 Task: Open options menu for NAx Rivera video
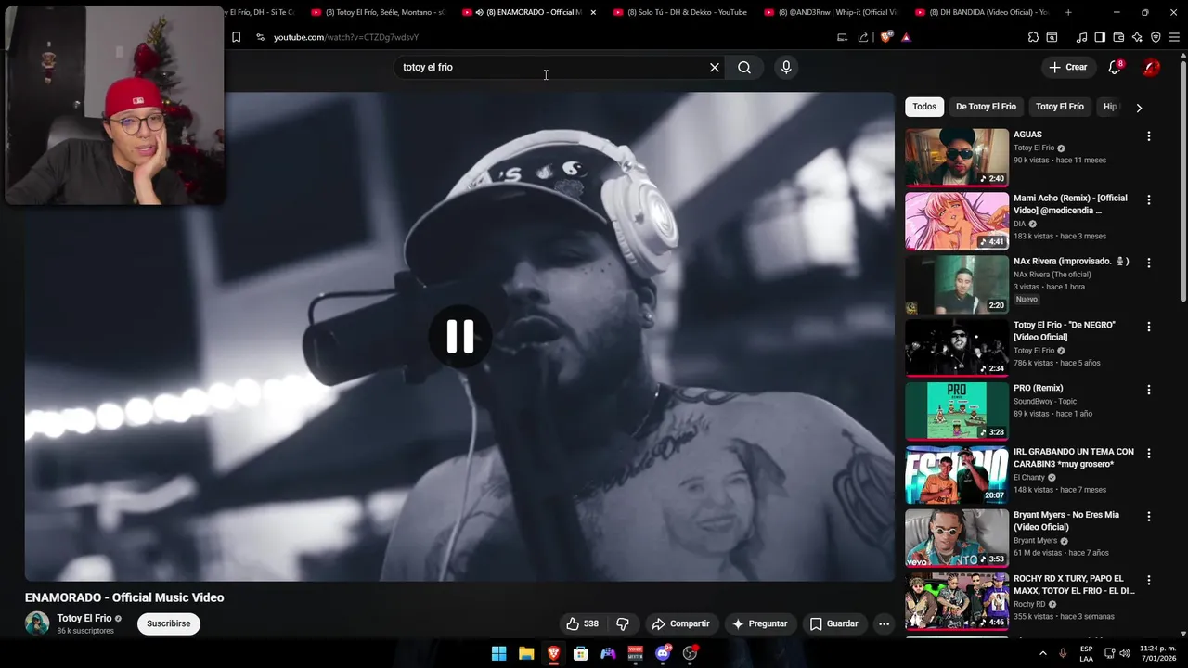(x=1148, y=263)
